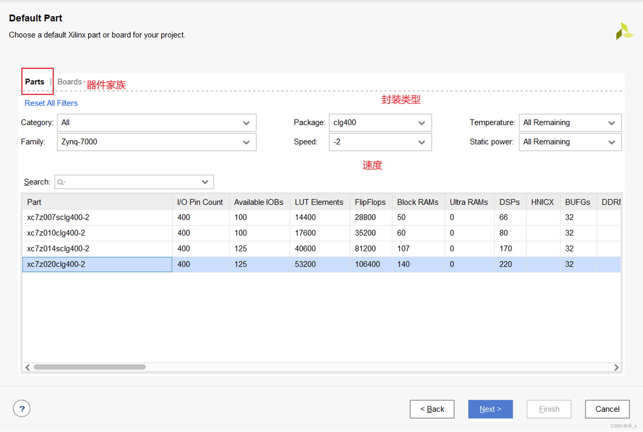The image size is (643, 432).
Task: Sort by FlipFlops column header
Action: 371,202
